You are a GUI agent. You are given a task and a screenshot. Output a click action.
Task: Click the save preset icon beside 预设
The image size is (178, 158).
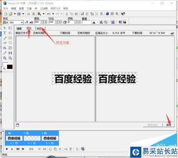click(26, 22)
